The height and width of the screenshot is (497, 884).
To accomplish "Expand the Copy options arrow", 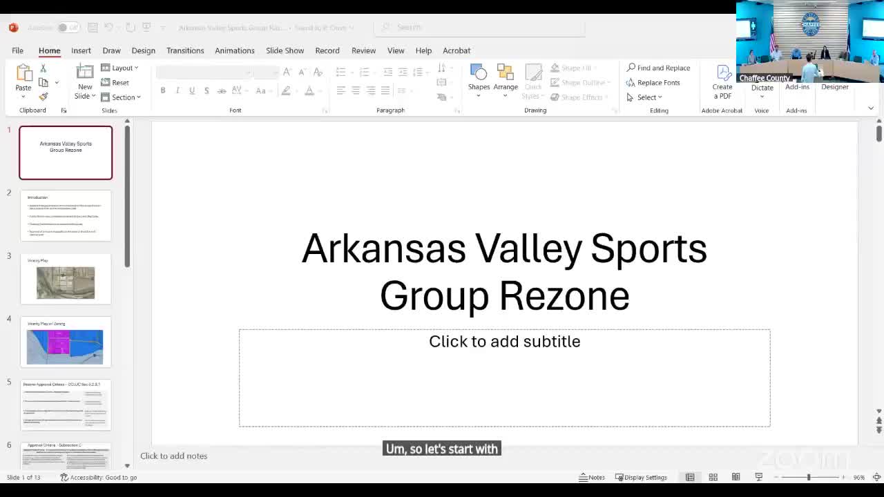I will (x=57, y=82).
